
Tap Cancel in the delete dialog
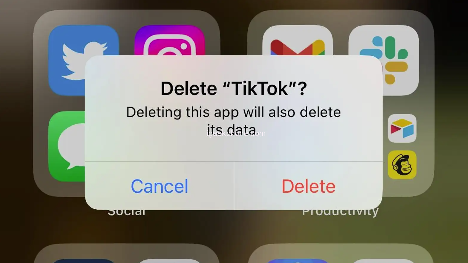click(x=159, y=186)
